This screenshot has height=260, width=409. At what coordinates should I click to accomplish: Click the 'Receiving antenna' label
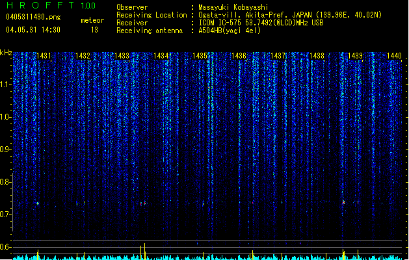pyautogui.click(x=150, y=31)
